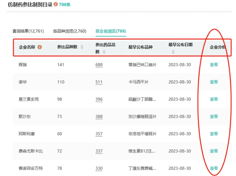Select company name 费森尤斯卡比
Image resolution: width=236 pixels, height=176 pixels.
click(x=31, y=151)
